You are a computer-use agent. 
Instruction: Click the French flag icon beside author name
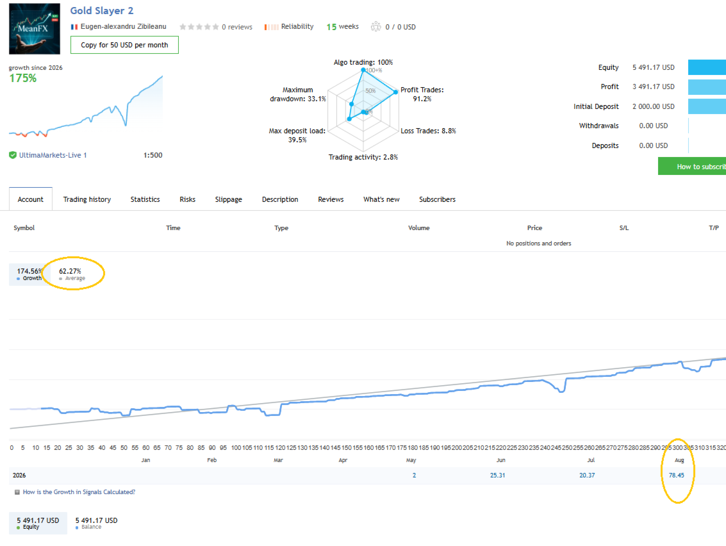74,27
